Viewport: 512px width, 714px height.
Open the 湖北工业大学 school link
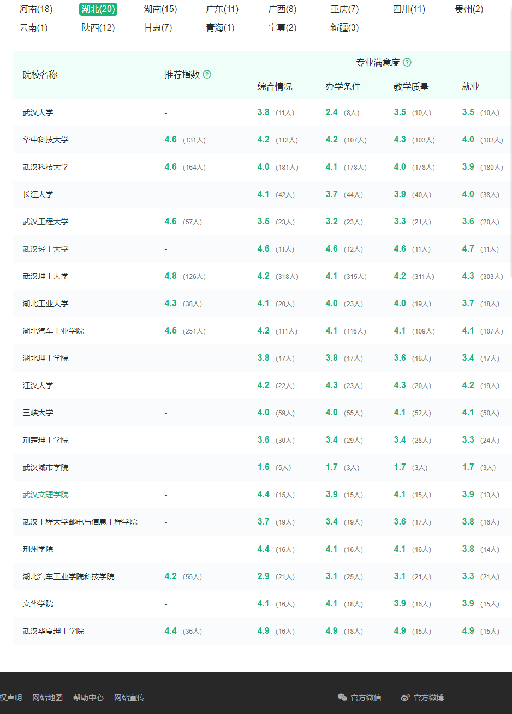(x=46, y=304)
